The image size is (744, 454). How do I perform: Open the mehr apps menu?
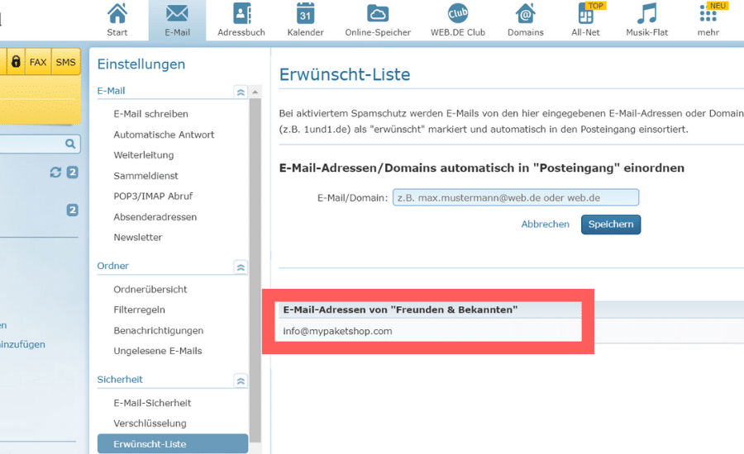tap(708, 14)
